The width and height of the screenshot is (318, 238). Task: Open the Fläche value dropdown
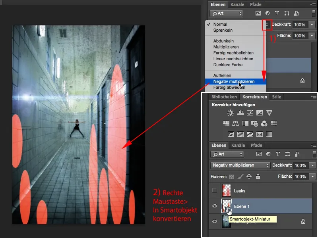[x=312, y=176]
